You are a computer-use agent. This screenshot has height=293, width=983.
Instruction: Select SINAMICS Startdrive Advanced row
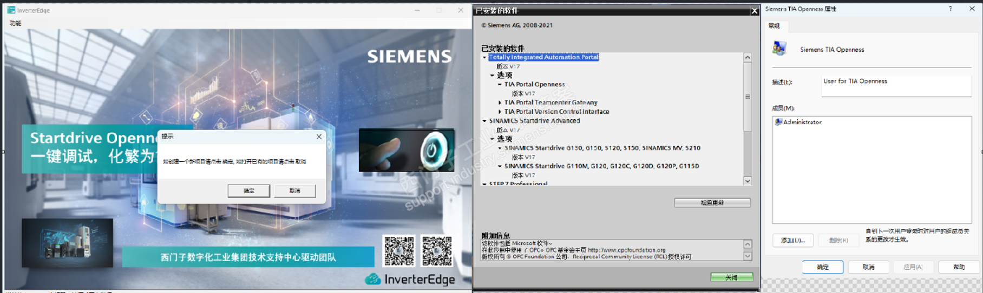(534, 121)
